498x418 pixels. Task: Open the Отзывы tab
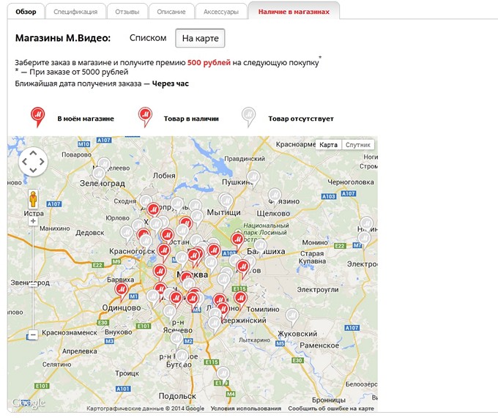point(127,12)
